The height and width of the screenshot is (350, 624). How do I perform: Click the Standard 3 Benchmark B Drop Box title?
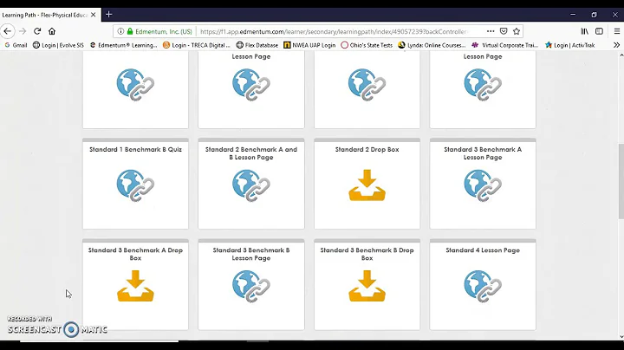tap(367, 254)
